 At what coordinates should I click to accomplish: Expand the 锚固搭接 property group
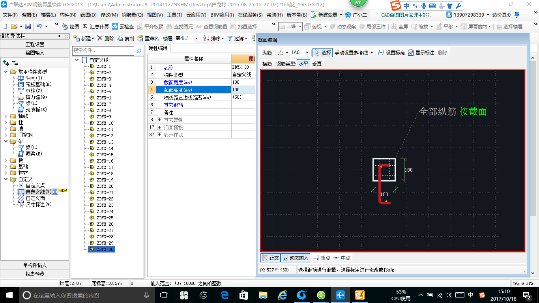(159, 127)
